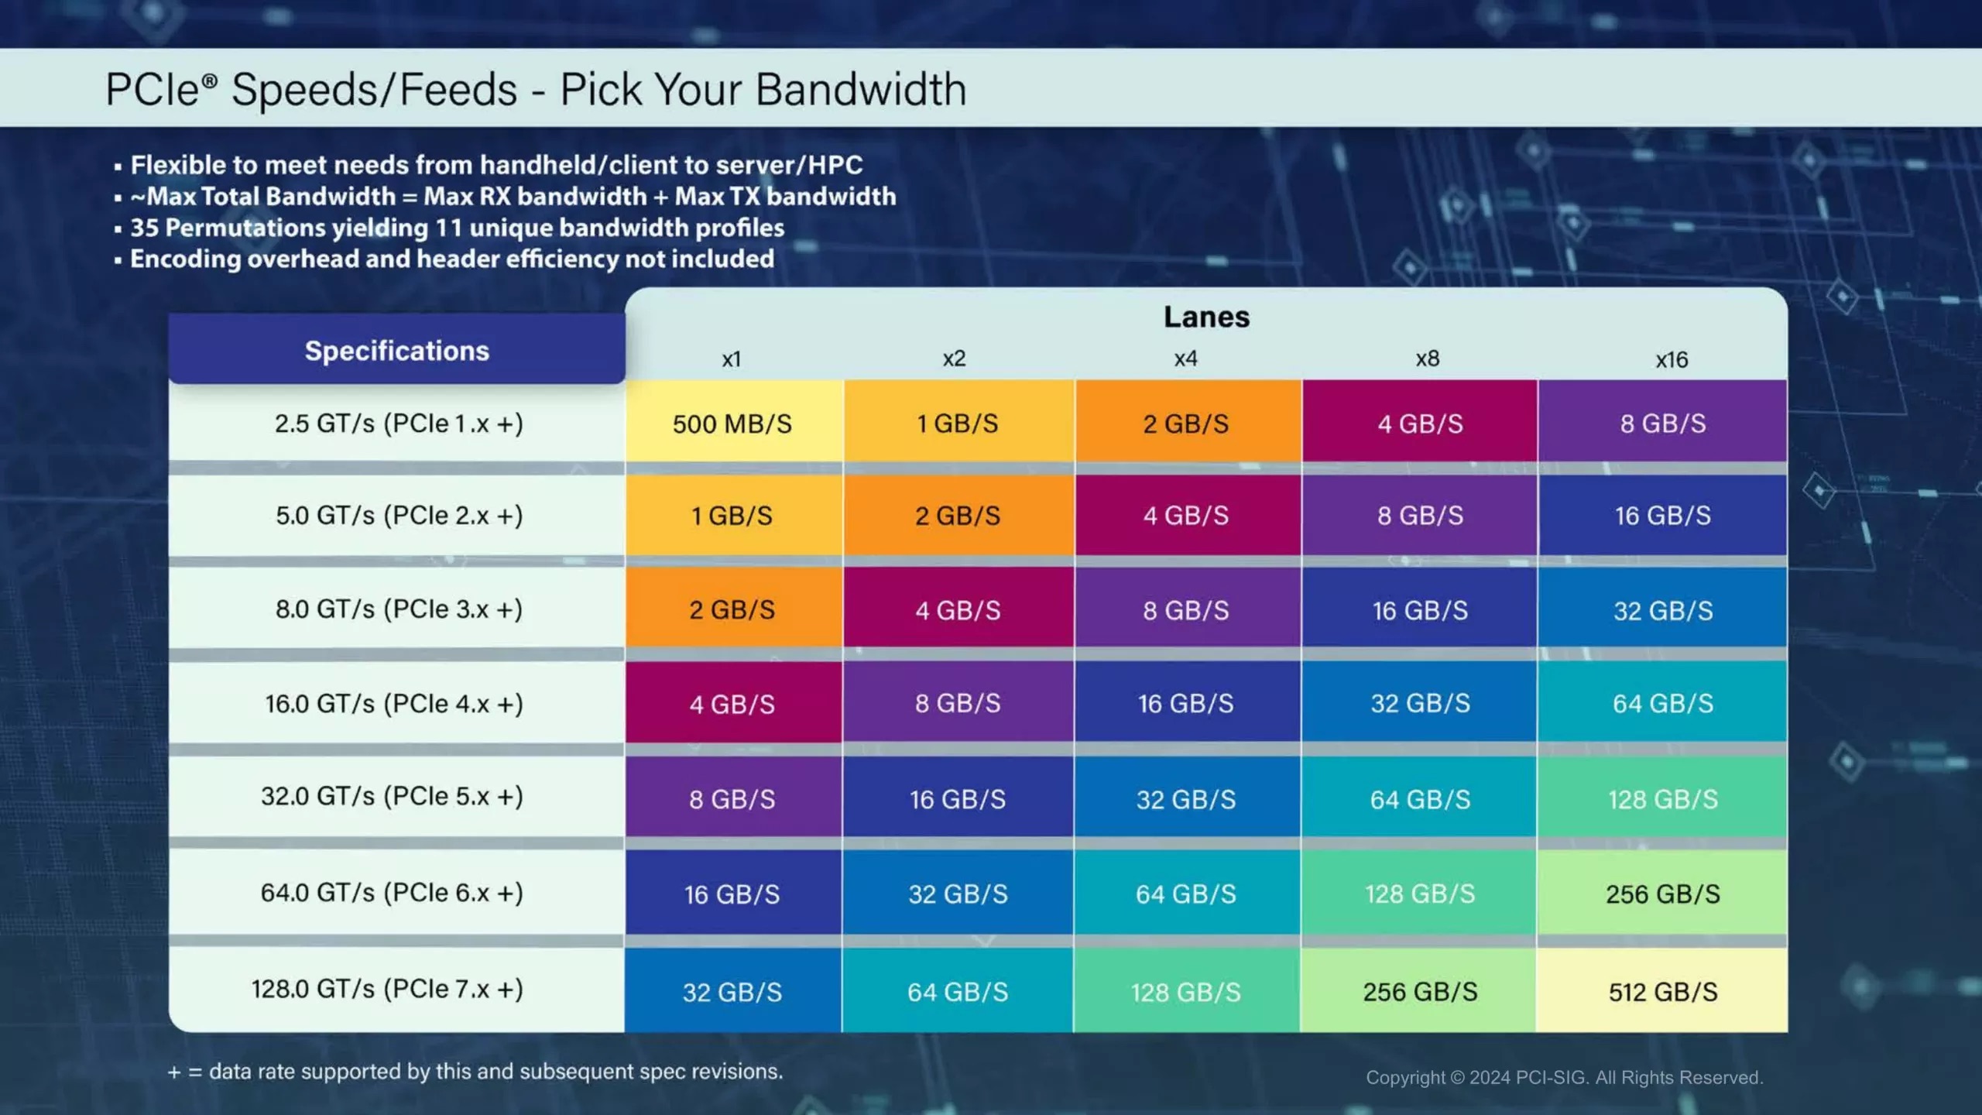Image resolution: width=1982 pixels, height=1115 pixels.
Task: Select the PCIe 7.x x1 32 GB/S cell
Action: [731, 988]
